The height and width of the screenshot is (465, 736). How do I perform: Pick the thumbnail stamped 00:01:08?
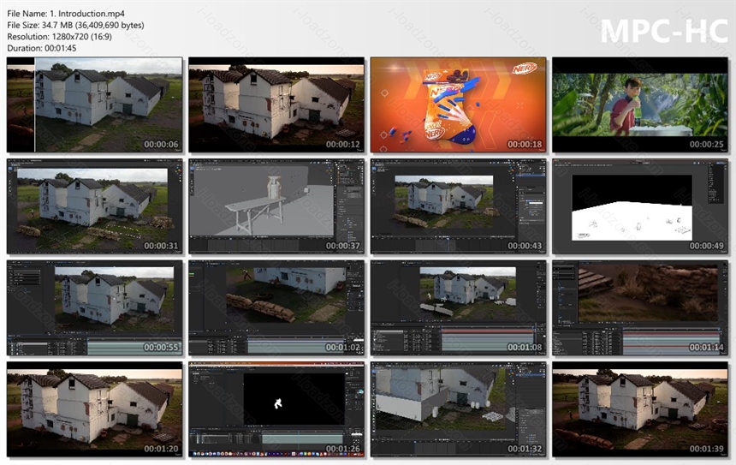(458, 307)
